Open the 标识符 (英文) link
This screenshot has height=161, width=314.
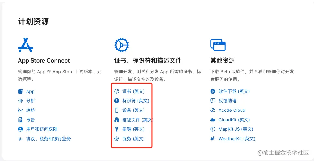tap(136, 101)
